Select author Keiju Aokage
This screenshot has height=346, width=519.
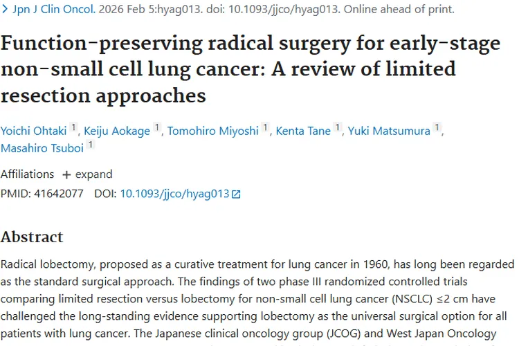pos(118,131)
